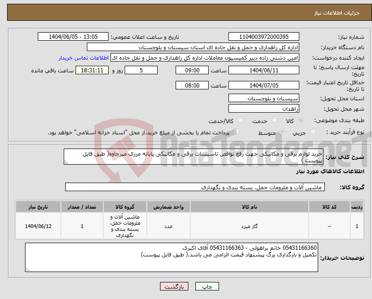Screen dimensions: 372x299
Task: Click the چاپ print button
Action: (x=207, y=286)
